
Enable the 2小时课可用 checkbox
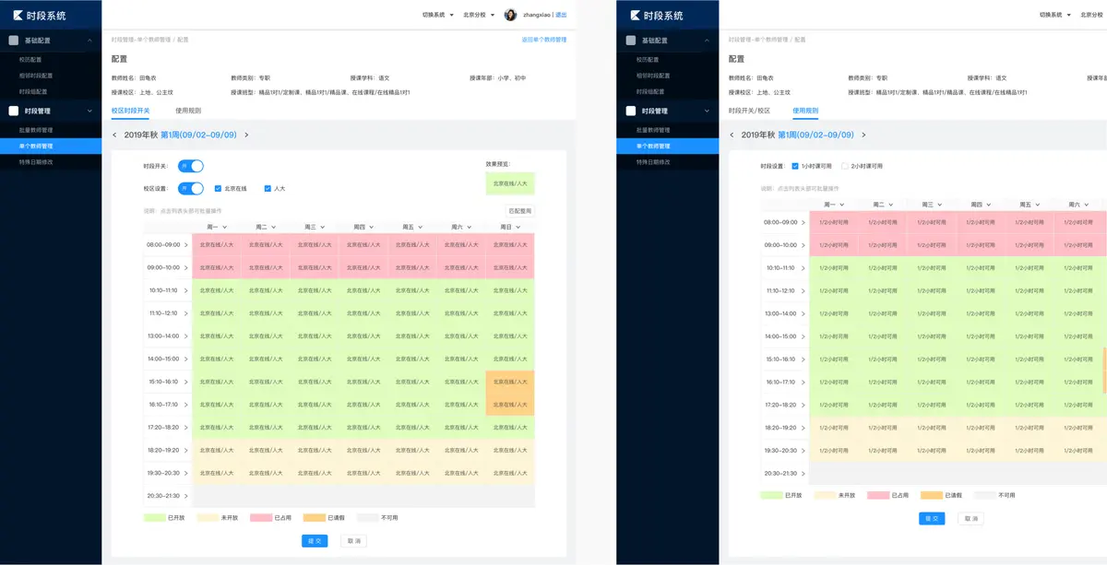pyautogui.click(x=844, y=166)
